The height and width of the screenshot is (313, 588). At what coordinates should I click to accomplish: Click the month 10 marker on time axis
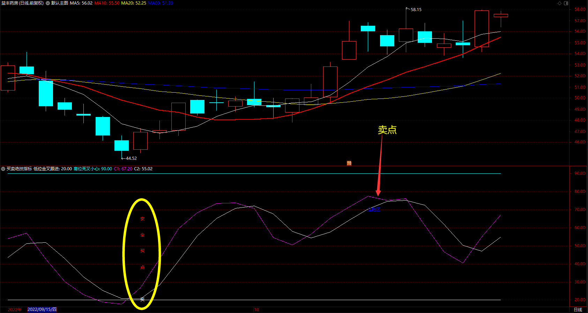click(256, 310)
